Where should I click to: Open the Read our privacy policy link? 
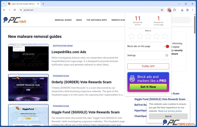[170, 111]
